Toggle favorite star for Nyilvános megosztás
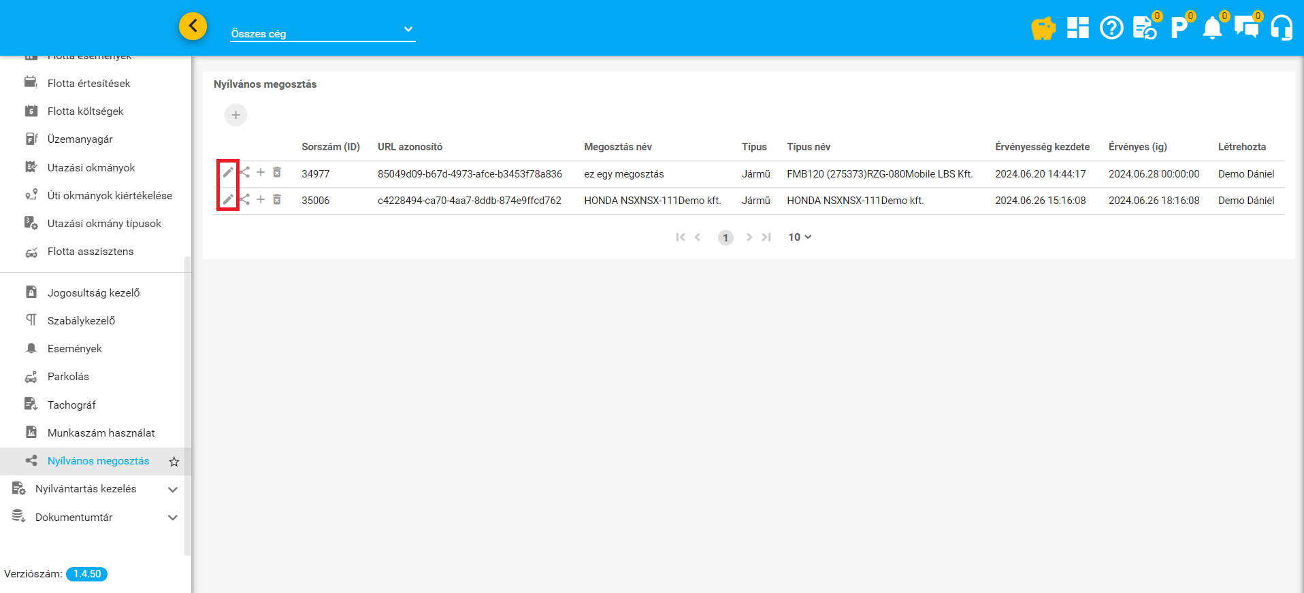1304x593 pixels. pos(174,462)
